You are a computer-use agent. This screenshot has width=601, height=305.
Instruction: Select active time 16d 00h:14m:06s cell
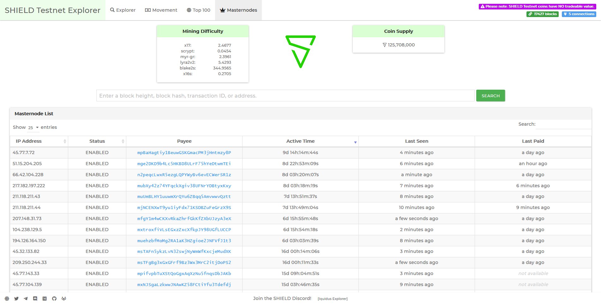pos(300,251)
